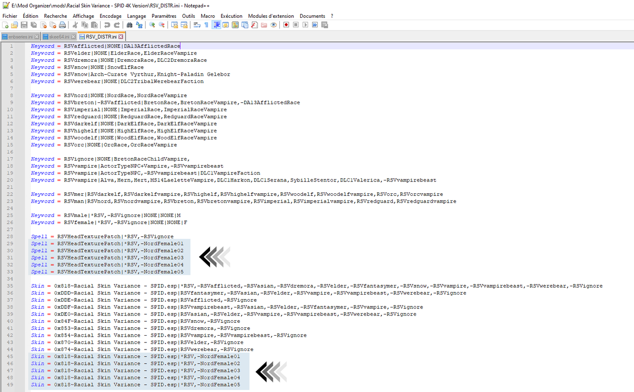Open Find with the binoculars icon

click(x=129, y=25)
